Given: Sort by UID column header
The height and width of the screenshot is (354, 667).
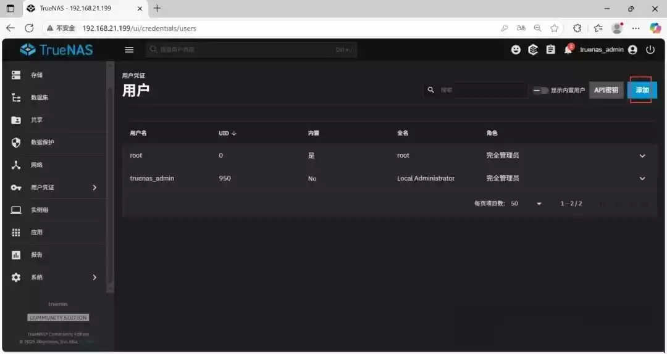Looking at the screenshot, I should (227, 133).
